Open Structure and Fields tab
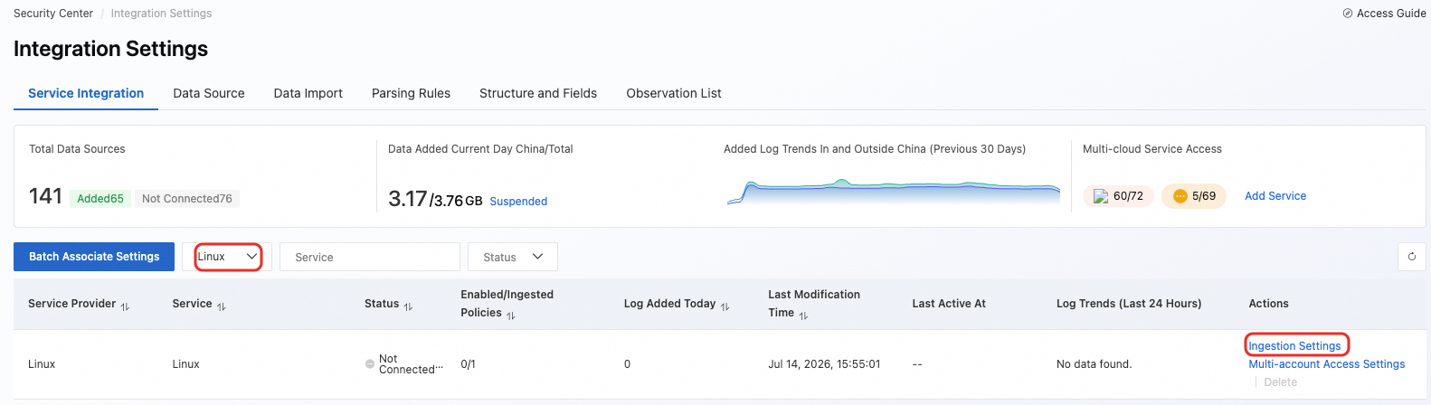The height and width of the screenshot is (405, 1431). [538, 93]
